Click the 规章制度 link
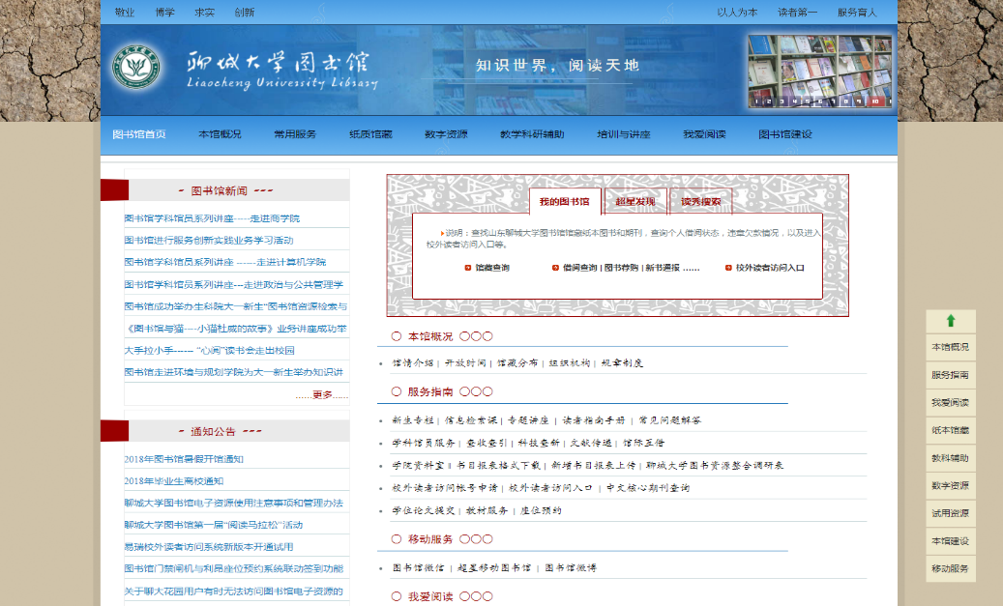This screenshot has height=606, width=1003. tap(622, 363)
